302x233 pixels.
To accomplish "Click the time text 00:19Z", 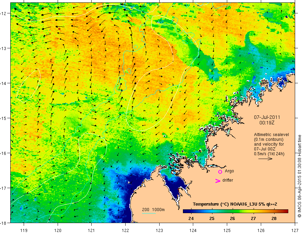I will 267,123.
